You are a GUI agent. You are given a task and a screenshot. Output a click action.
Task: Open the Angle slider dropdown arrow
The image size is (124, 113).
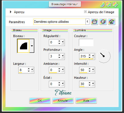(93, 56)
